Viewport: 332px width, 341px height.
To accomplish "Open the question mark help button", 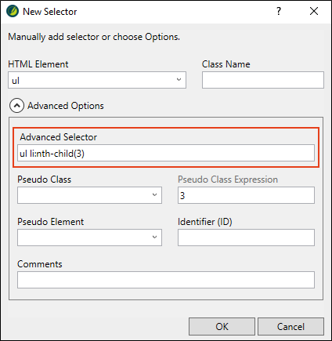I will pyautogui.click(x=279, y=11).
